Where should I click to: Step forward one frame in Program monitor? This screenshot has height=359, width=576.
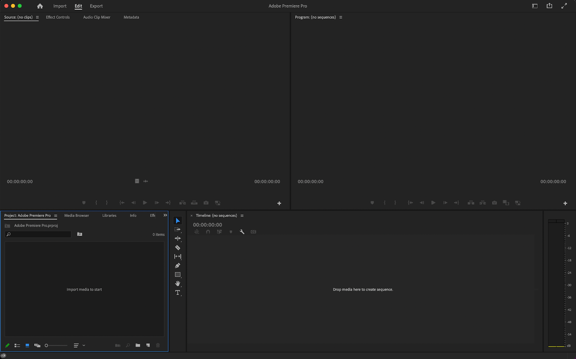445,203
